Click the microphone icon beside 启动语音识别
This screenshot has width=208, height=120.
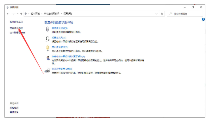[47, 29]
